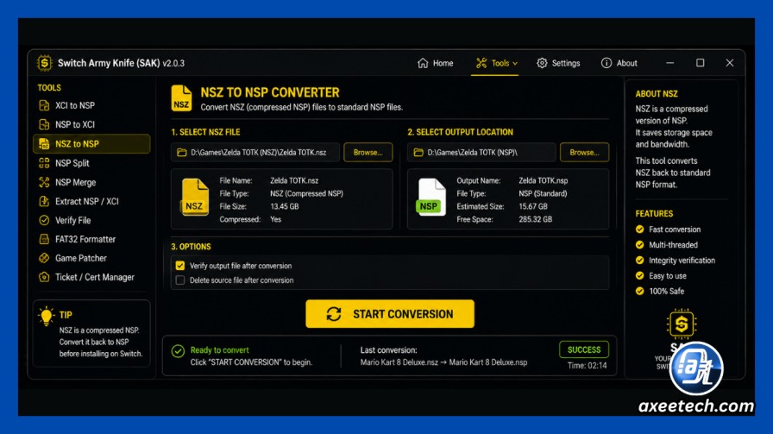
Task: Click the Game Patcher icon
Action: (x=44, y=258)
